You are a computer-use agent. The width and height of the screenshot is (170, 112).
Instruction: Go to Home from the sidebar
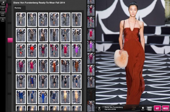[x=3, y=20]
